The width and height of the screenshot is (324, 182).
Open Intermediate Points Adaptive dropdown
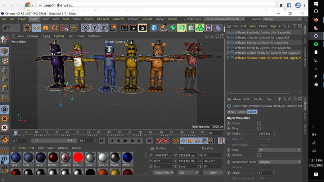(279, 162)
